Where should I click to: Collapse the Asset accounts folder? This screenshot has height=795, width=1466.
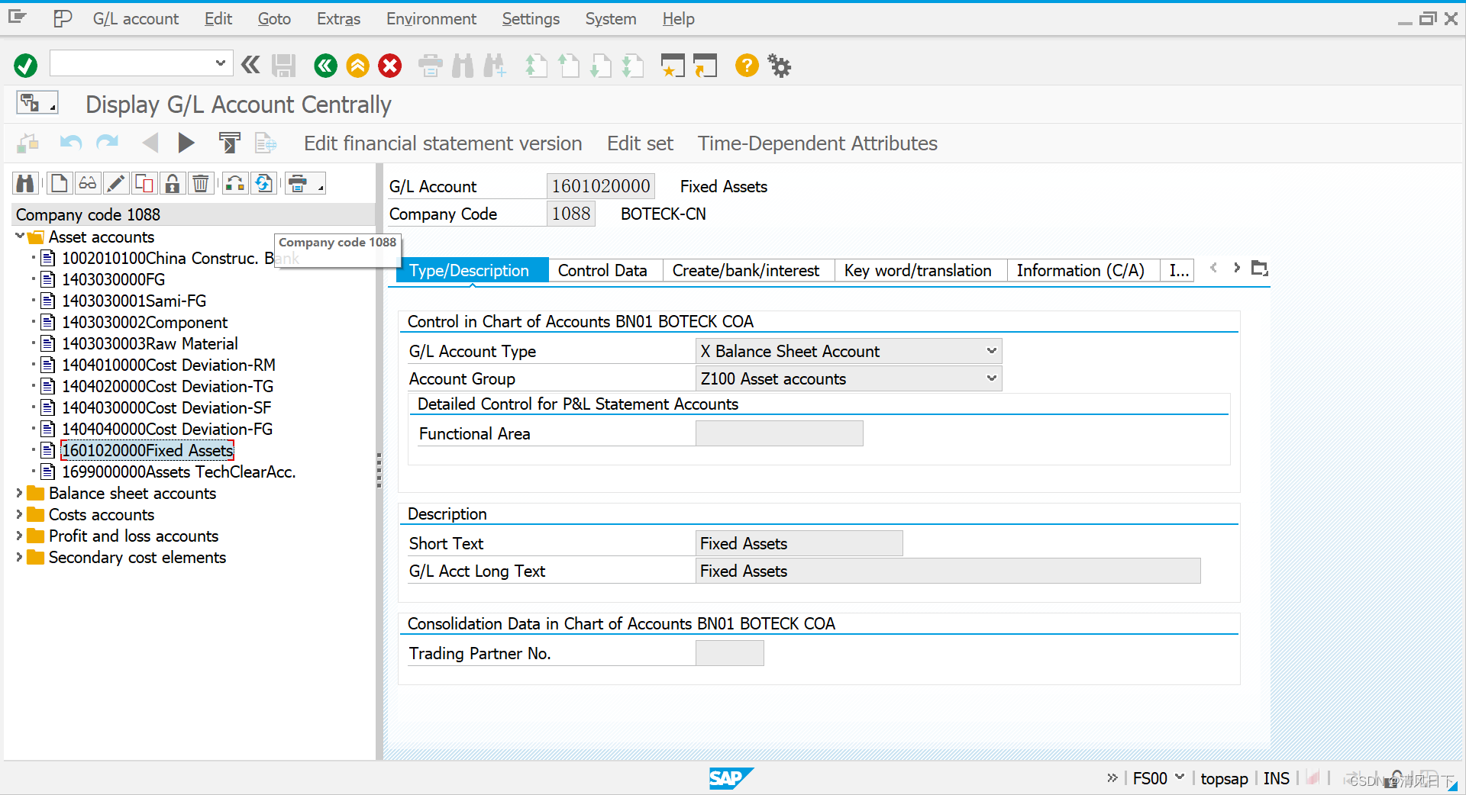point(20,237)
